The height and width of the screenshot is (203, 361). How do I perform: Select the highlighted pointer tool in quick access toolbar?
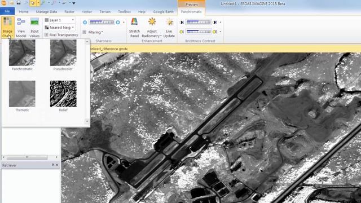33,3
